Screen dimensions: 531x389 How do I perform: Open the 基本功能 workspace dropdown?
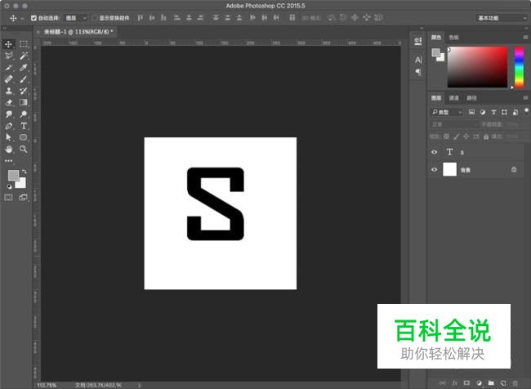click(x=502, y=18)
